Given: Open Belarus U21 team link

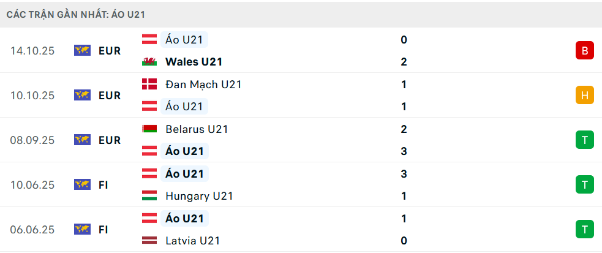Looking at the screenshot, I should tap(197, 129).
